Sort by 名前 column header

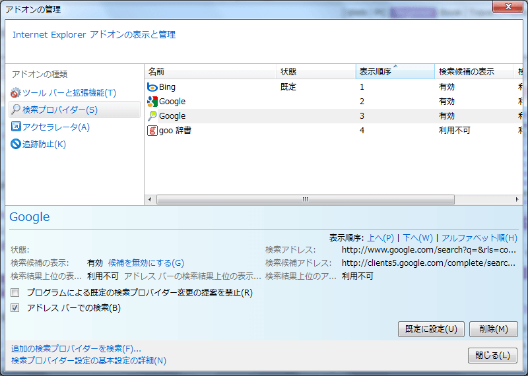pos(210,72)
